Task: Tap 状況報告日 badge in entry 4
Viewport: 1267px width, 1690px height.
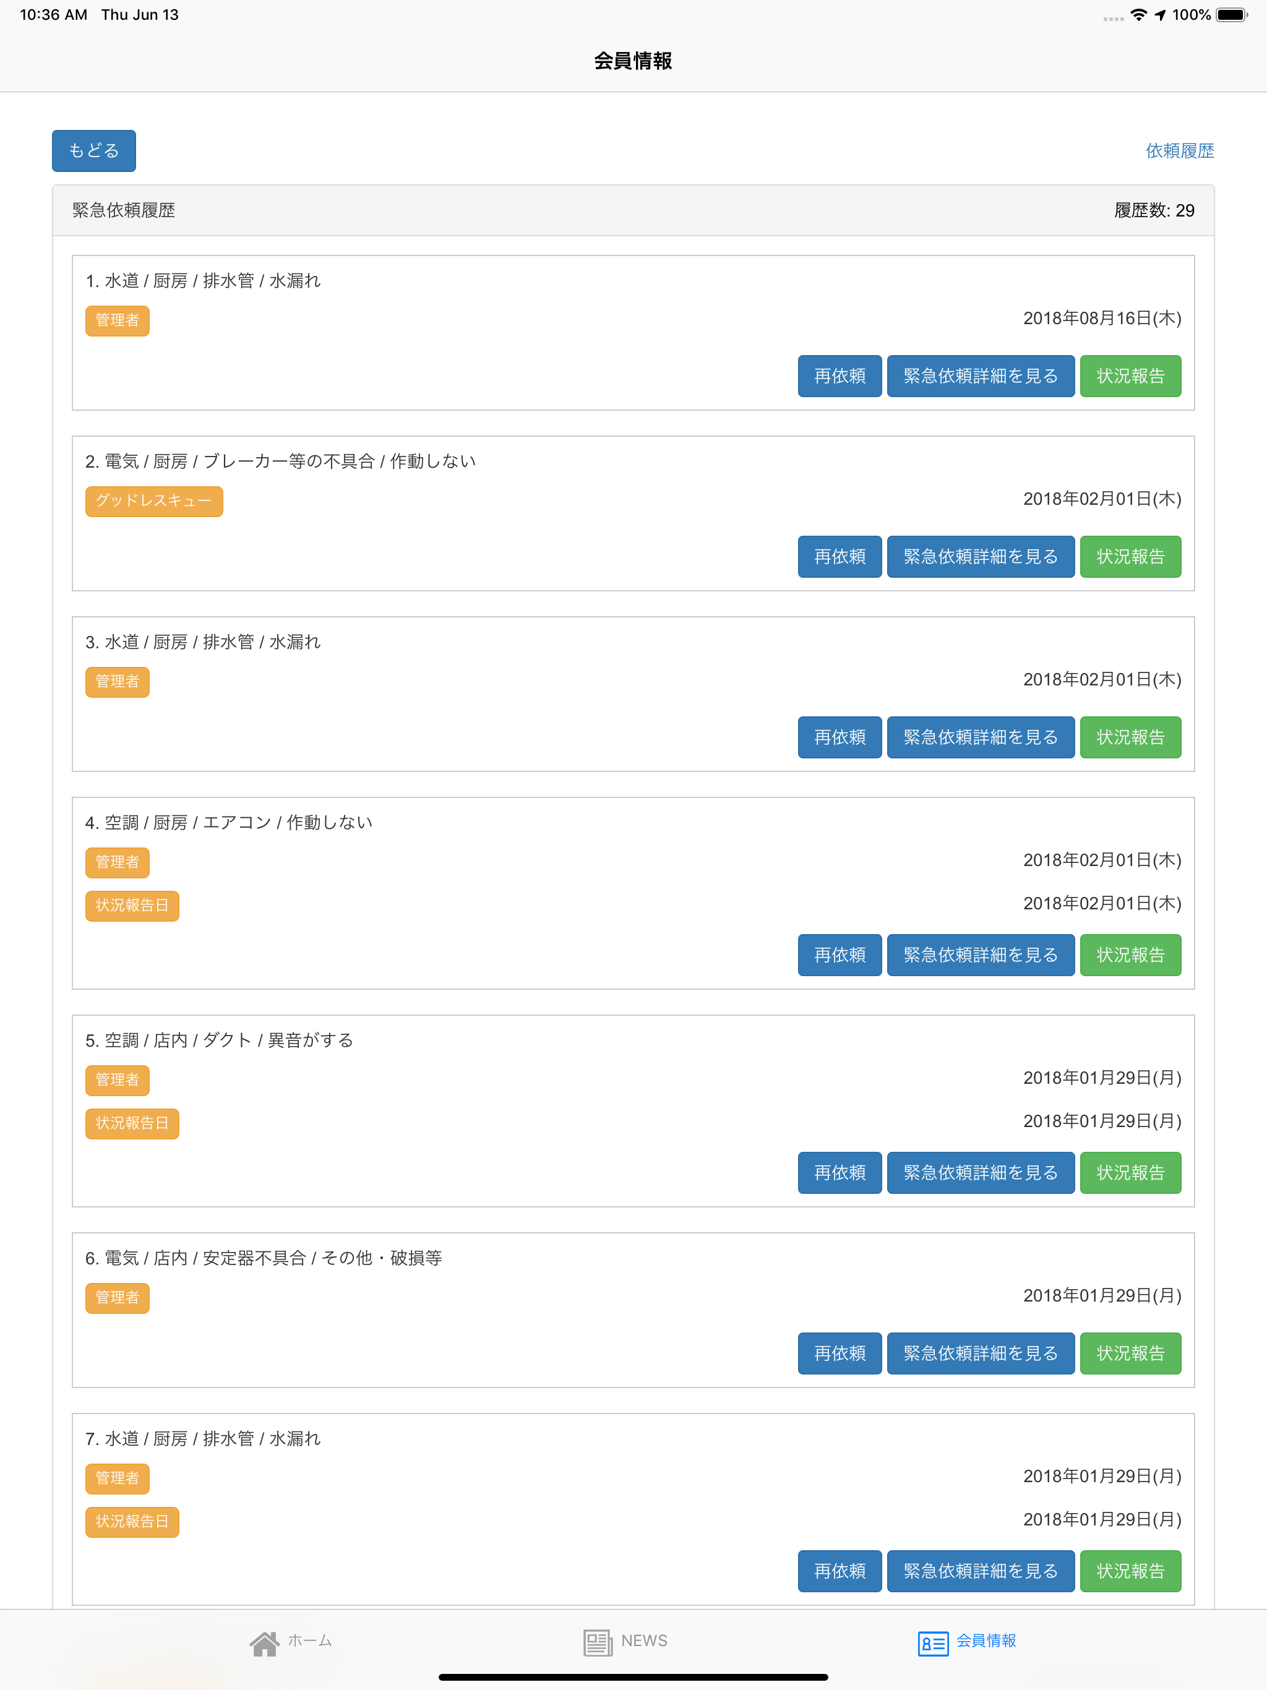Action: pos(132,906)
